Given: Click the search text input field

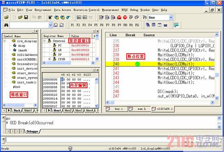Looking at the screenshot, I should coord(29,25).
